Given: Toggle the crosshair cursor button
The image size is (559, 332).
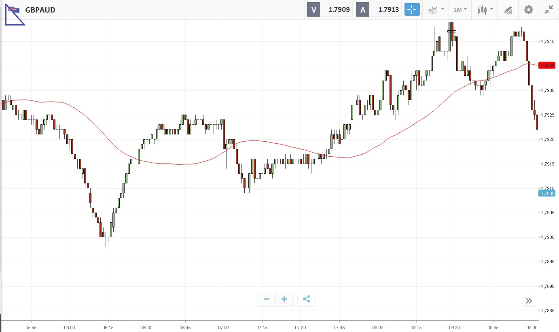Looking at the screenshot, I should (x=412, y=10).
